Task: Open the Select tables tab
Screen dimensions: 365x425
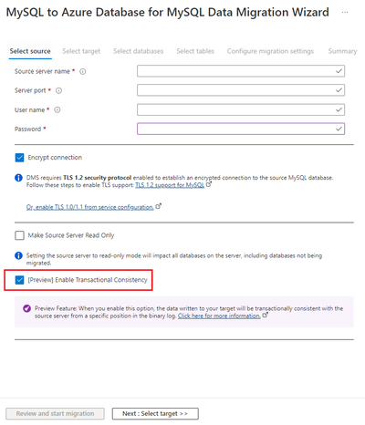Action: click(x=195, y=51)
